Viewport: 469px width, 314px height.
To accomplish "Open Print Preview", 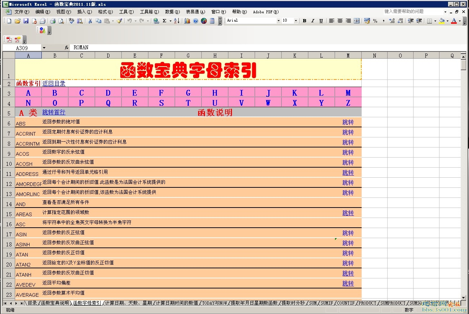I will [61, 21].
